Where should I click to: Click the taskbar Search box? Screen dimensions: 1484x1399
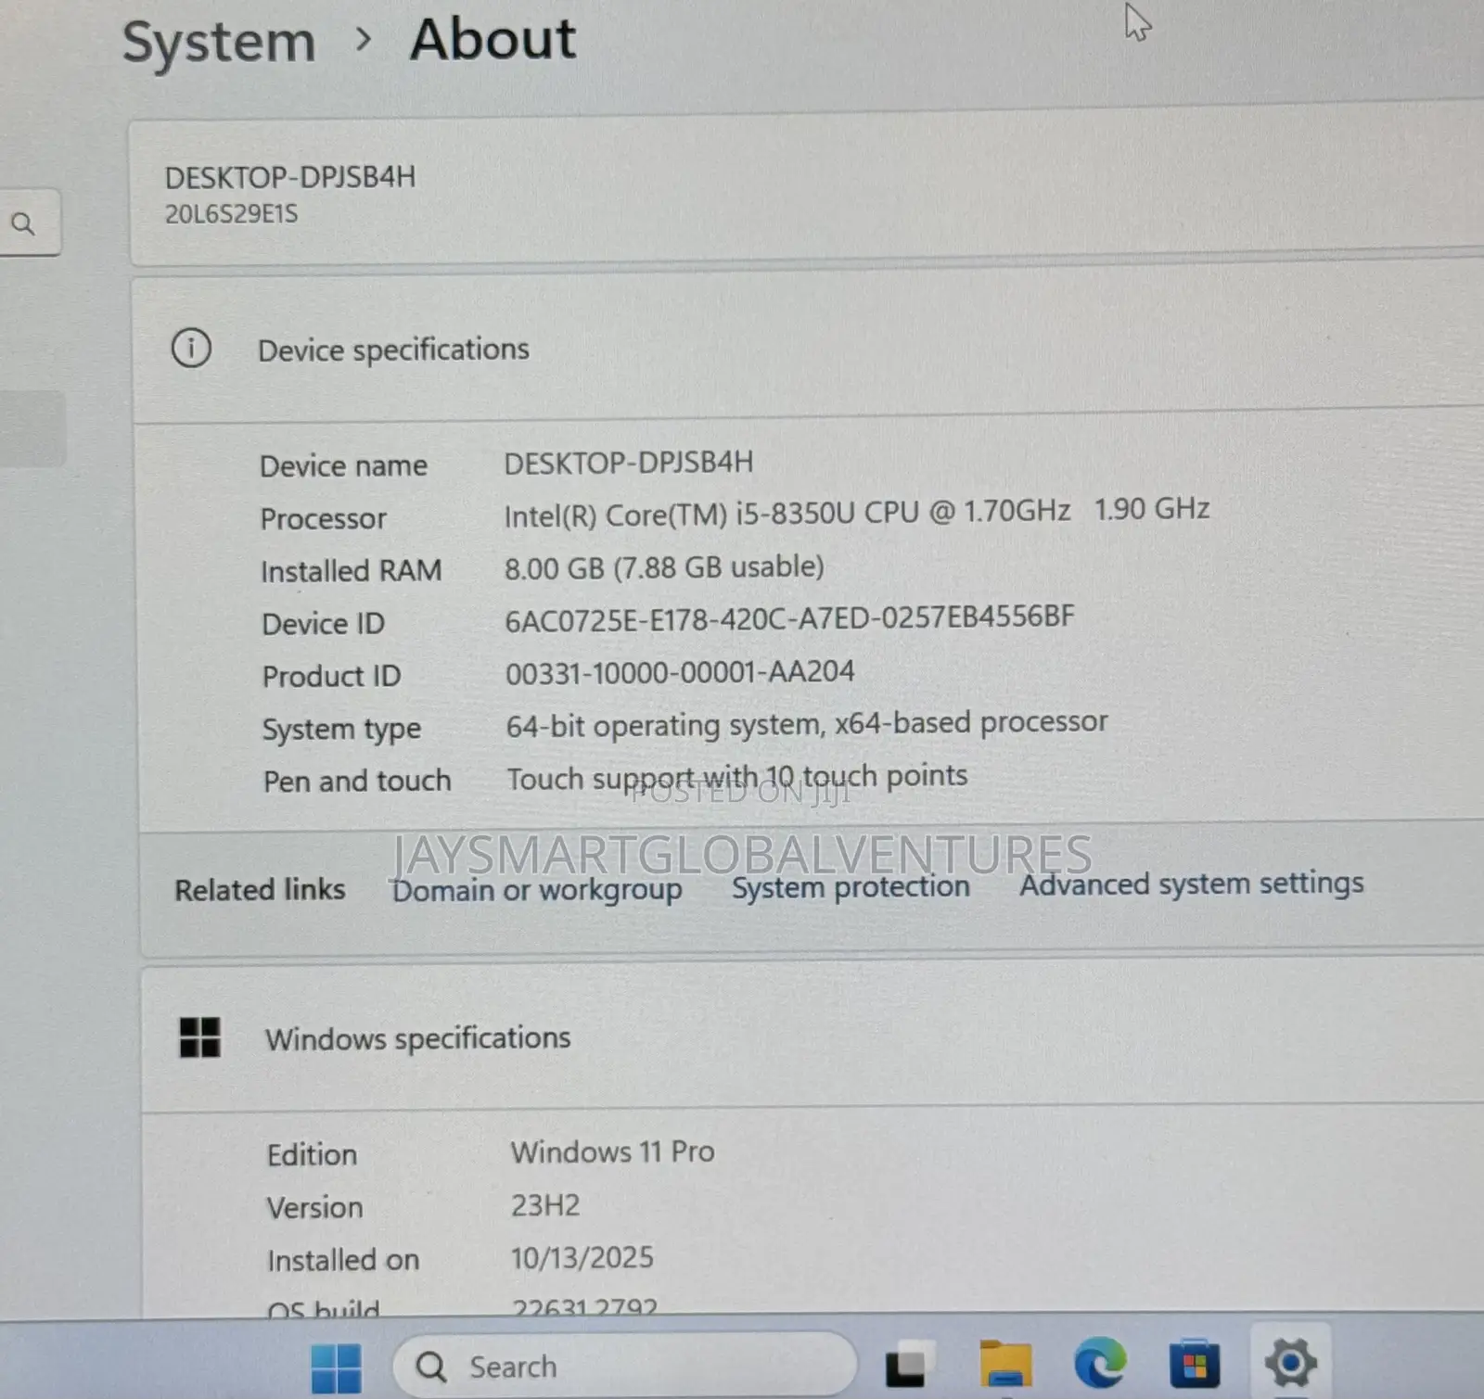coord(623,1367)
